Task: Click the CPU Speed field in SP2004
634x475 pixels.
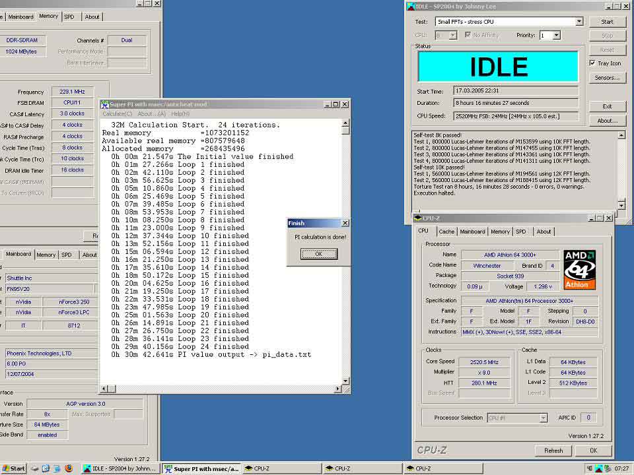Action: (x=516, y=116)
